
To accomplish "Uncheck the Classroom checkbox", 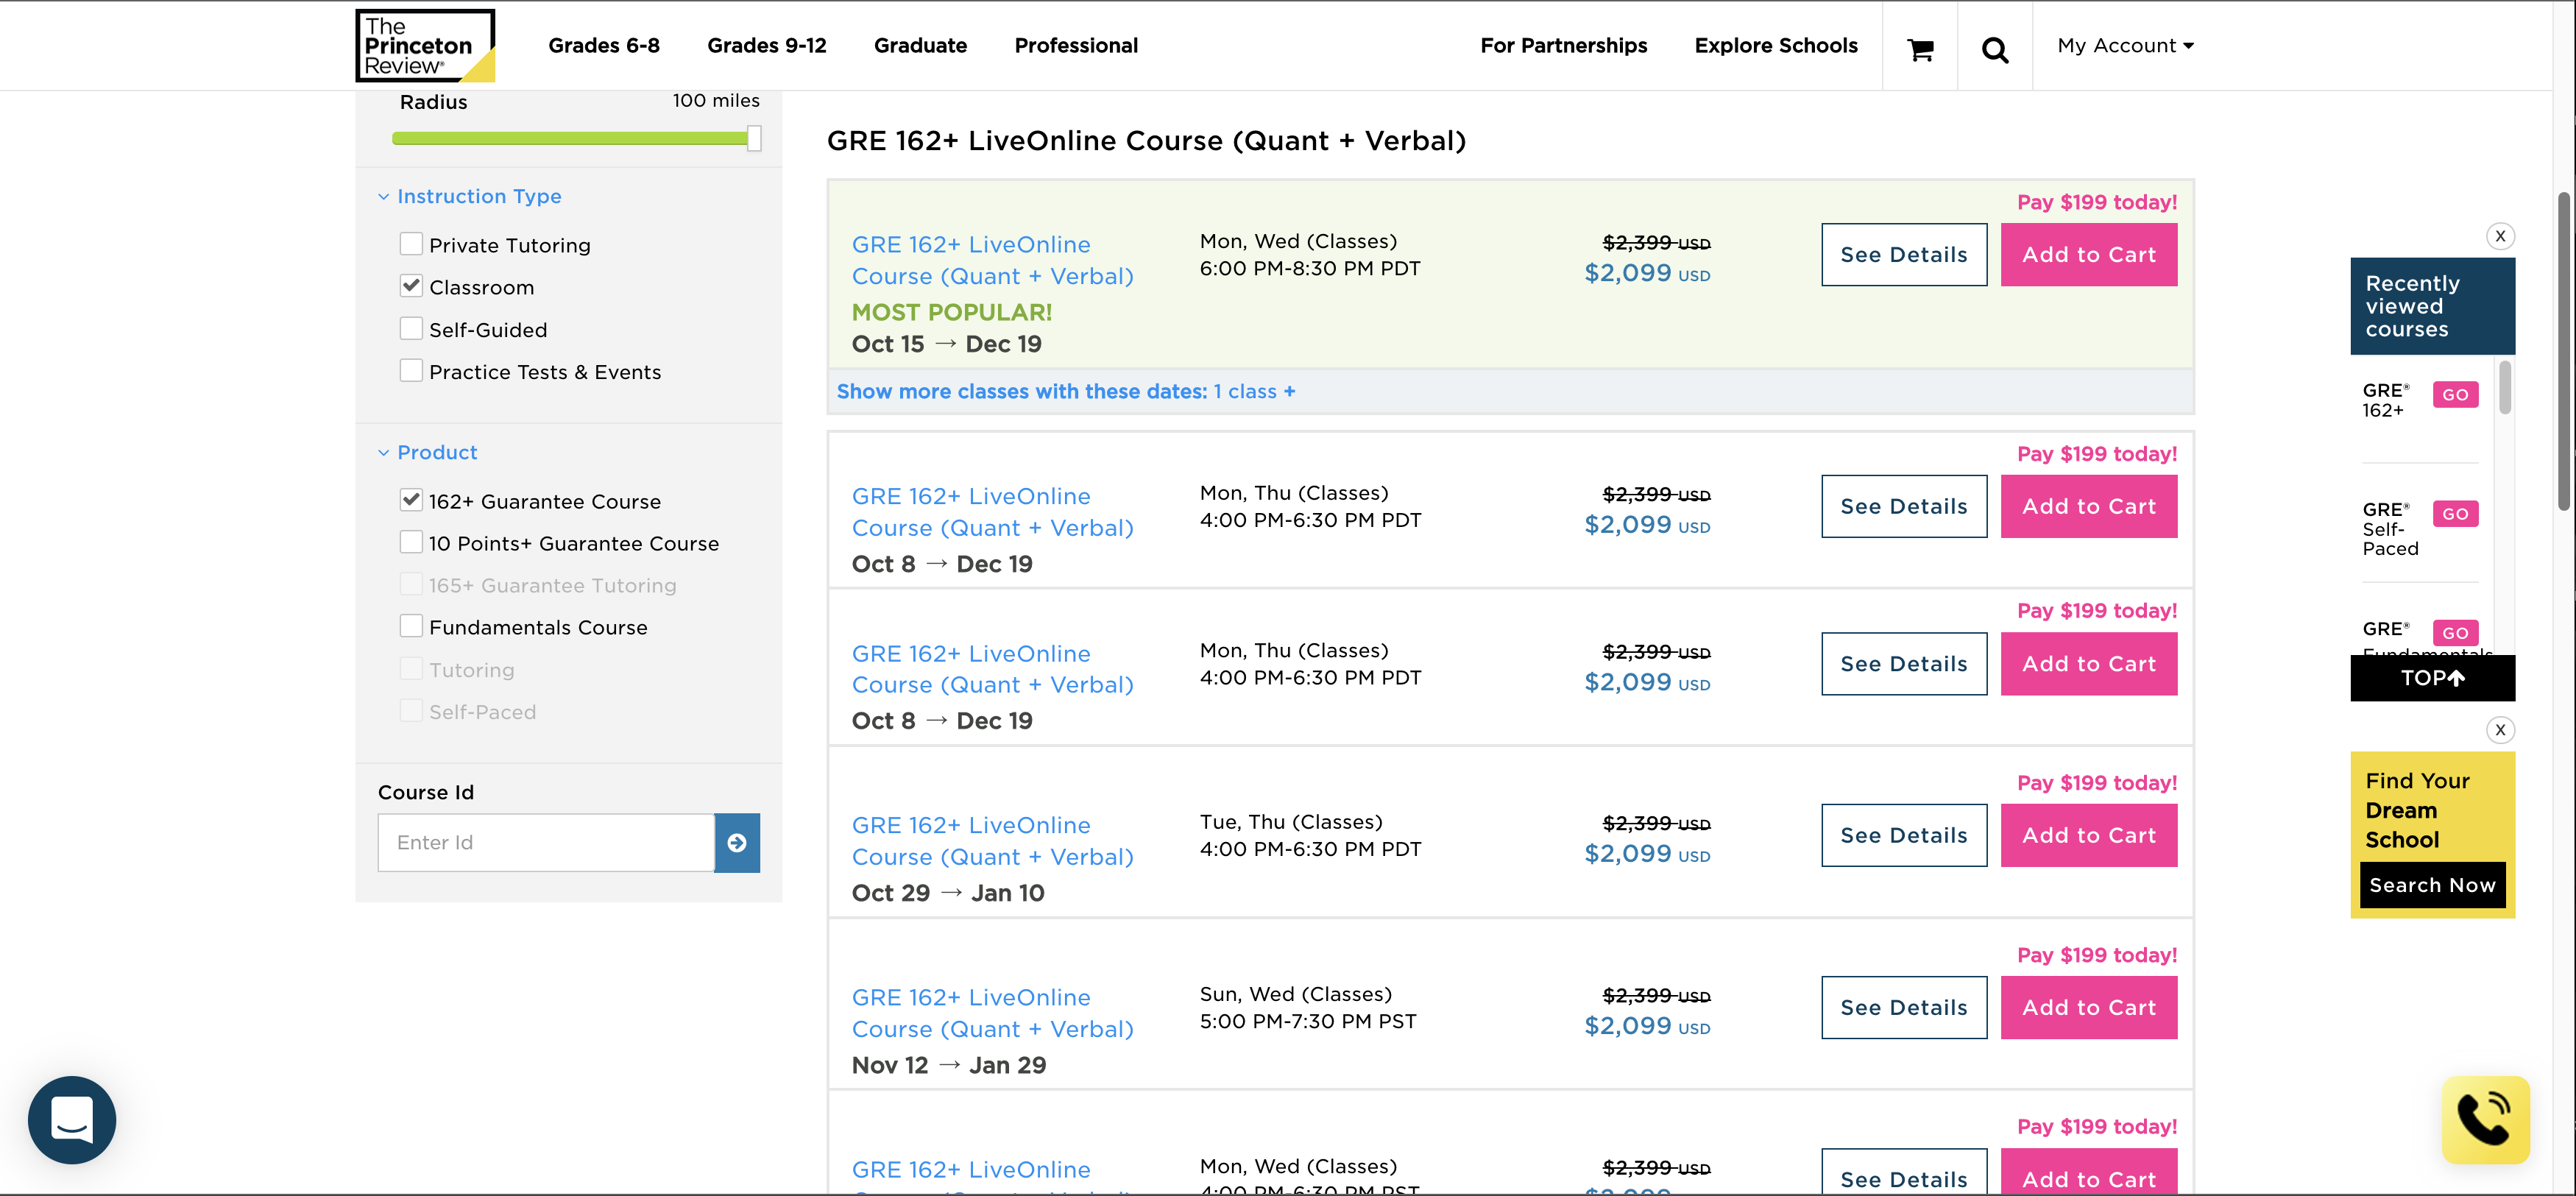I will coord(410,286).
